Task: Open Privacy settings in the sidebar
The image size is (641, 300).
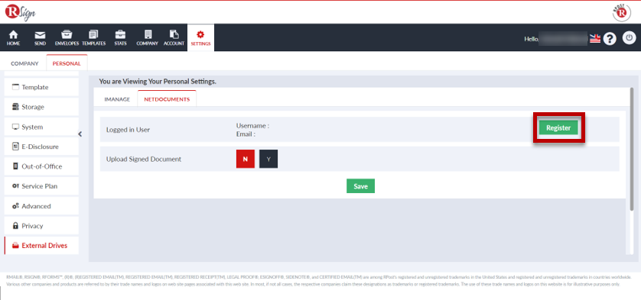Action: point(41,226)
